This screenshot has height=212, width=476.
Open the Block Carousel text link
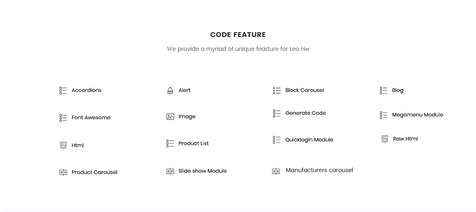[304, 90]
